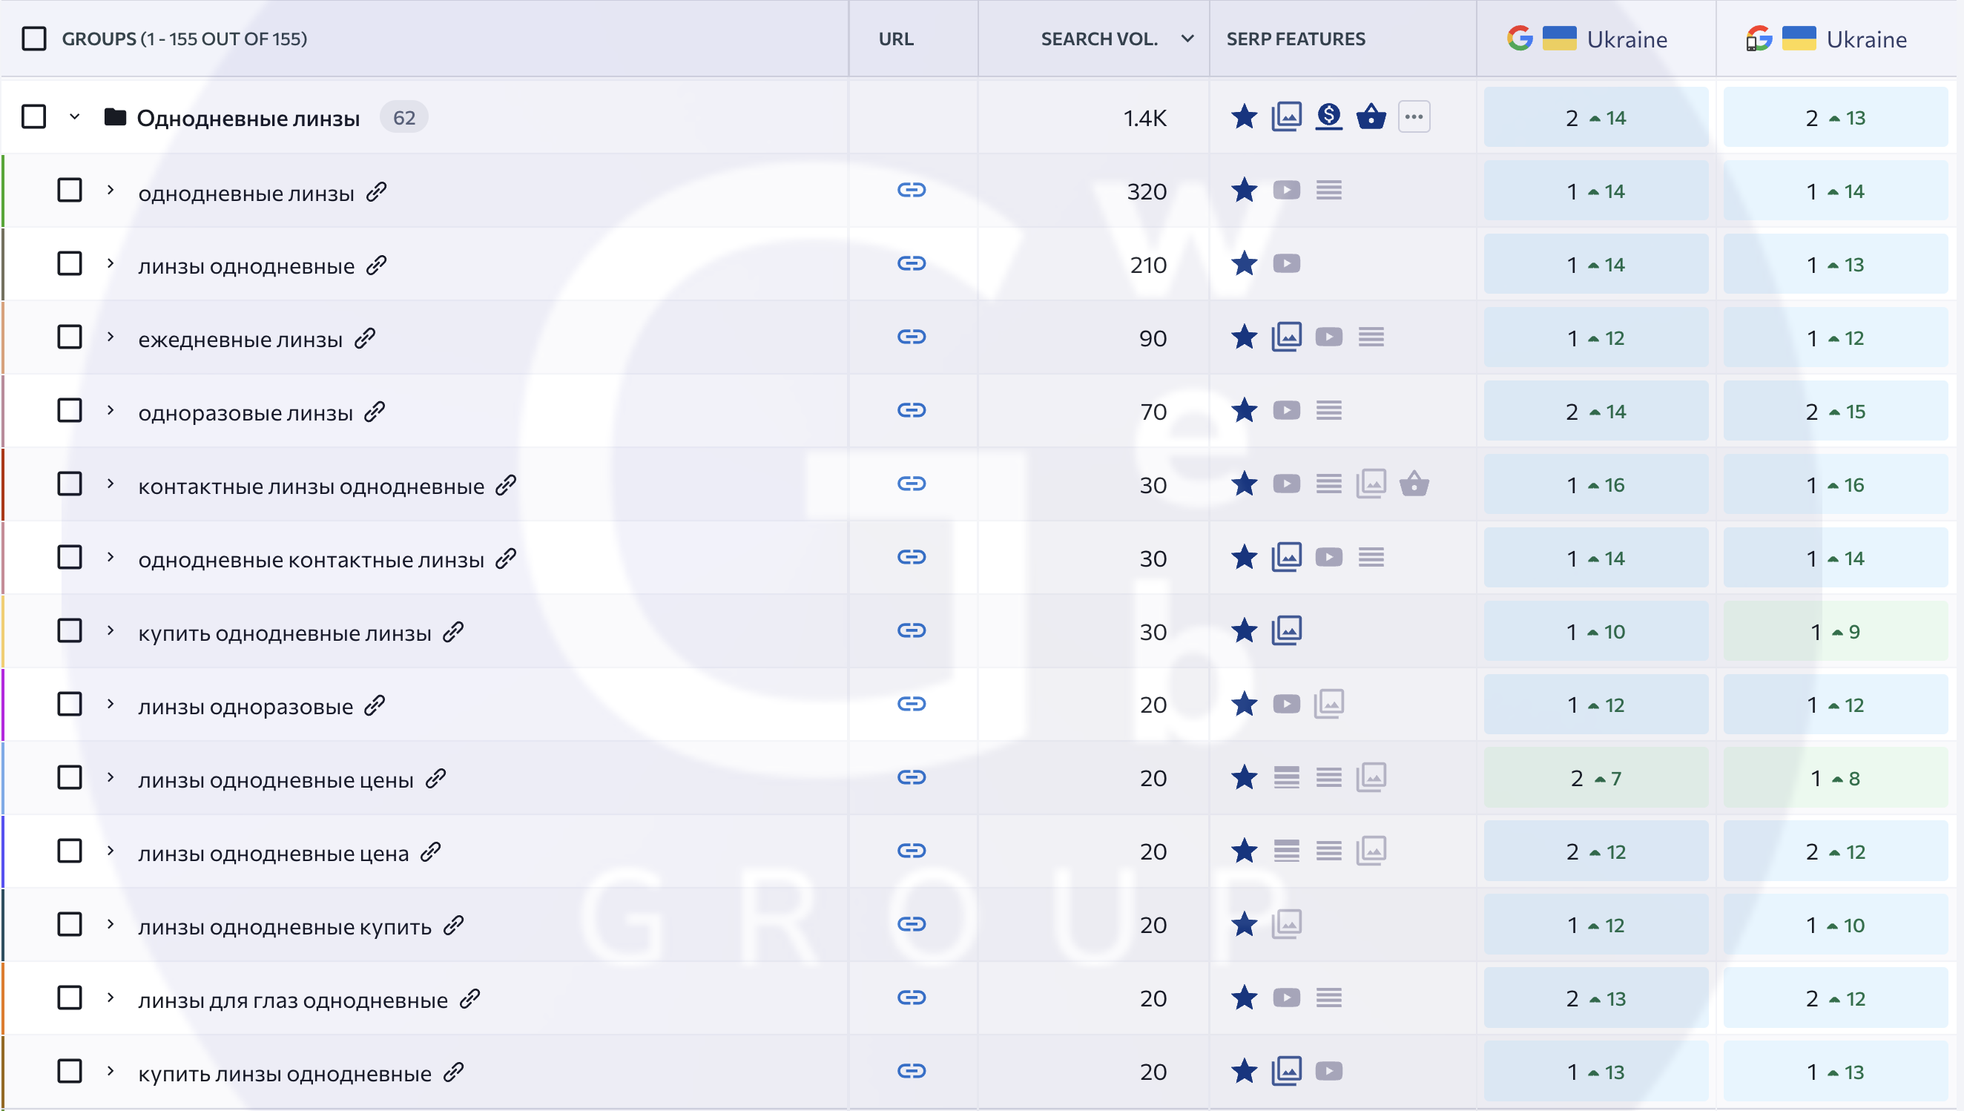Image resolution: width=1964 pixels, height=1111 pixels.
Task: Tick the checkbox for одноразовые линзы
Action: coord(70,411)
